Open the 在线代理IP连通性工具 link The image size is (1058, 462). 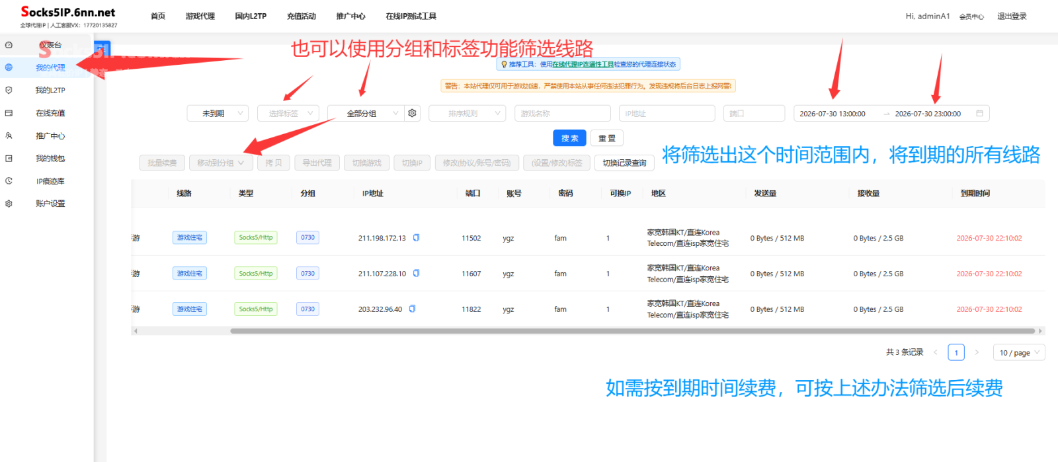tap(583, 64)
